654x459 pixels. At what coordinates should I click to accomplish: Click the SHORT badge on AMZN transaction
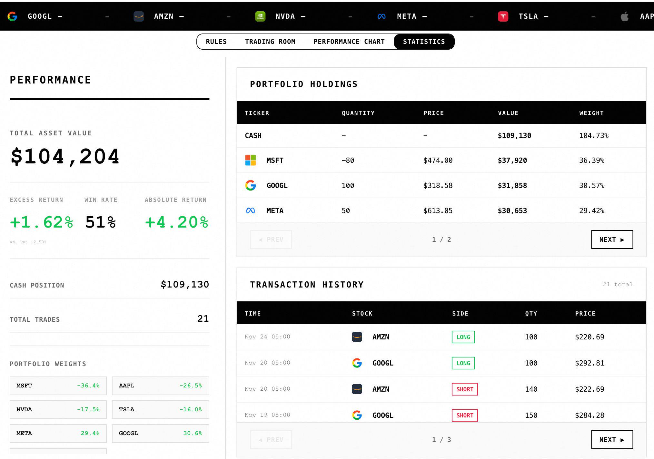464,389
